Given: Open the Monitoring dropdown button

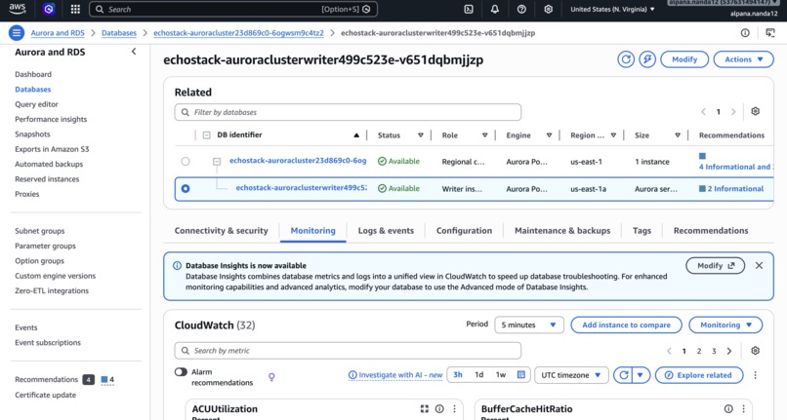Looking at the screenshot, I should 725,325.
